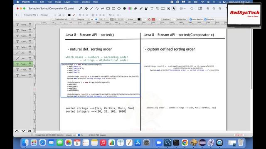Select the arrow Pointer tool
The image size is (266, 149).
[x=174, y=8]
